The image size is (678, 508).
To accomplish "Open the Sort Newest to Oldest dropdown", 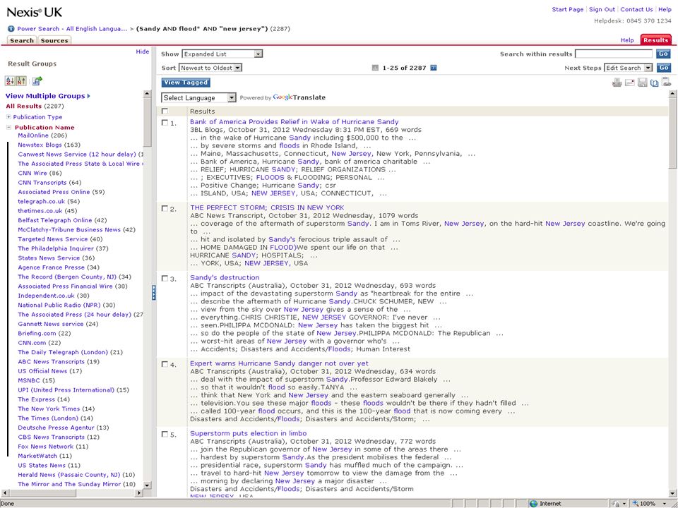I will [210, 68].
